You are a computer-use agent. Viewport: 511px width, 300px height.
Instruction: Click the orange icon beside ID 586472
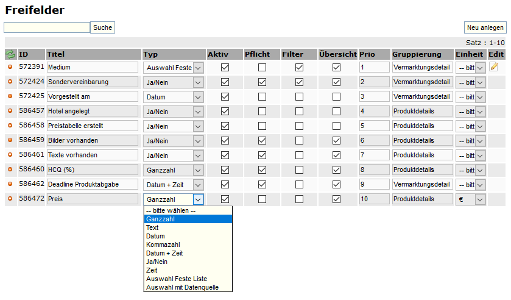tap(10, 199)
